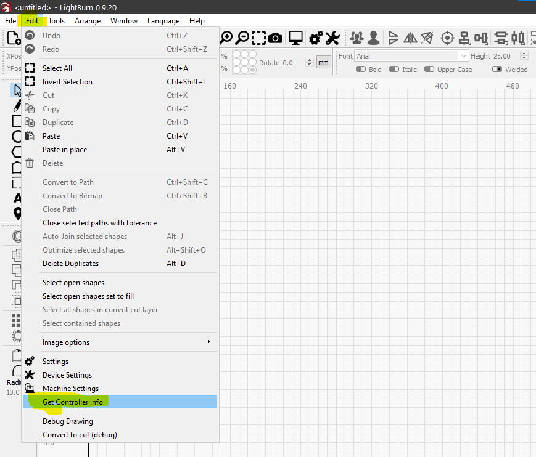Click the Group icon with three people

(357, 38)
